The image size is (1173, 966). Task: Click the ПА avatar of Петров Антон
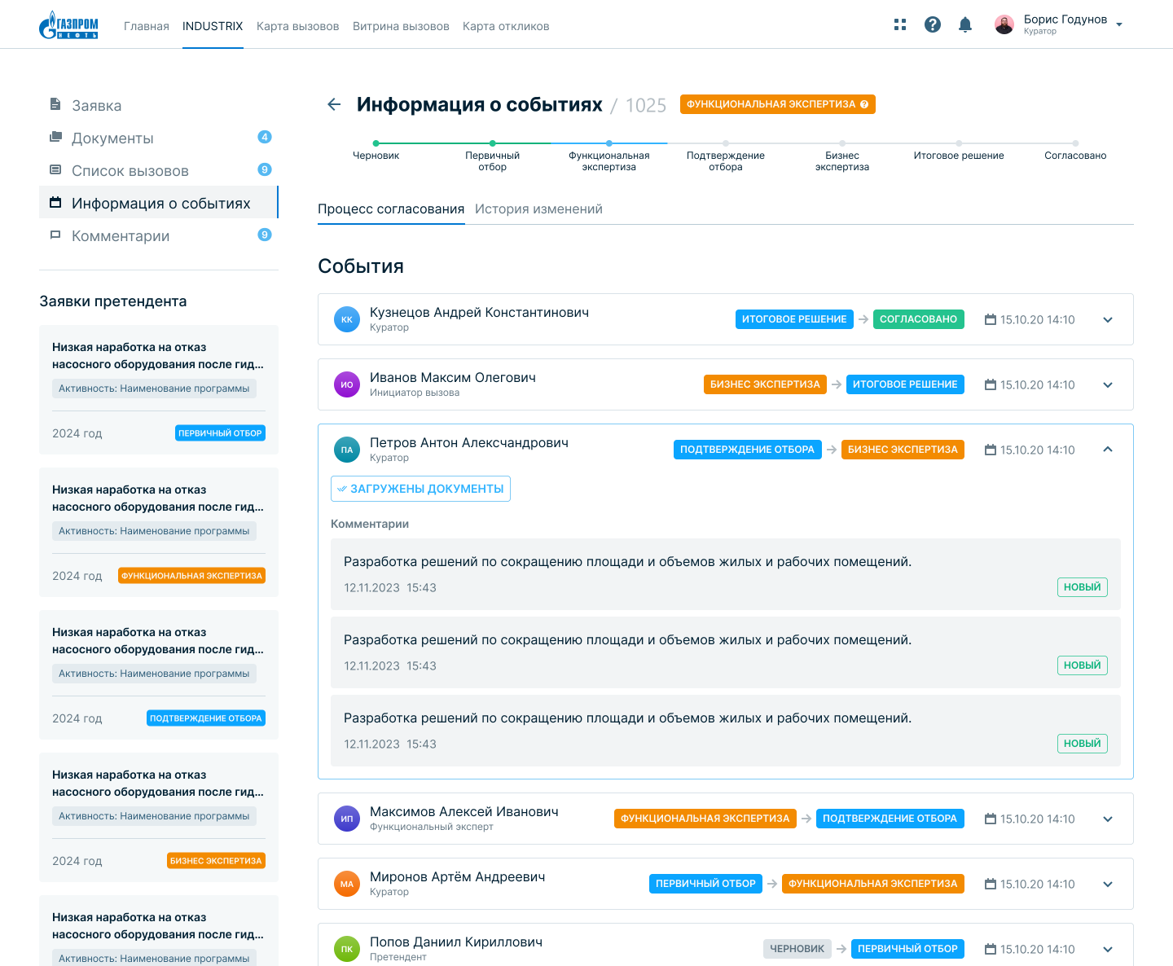coord(347,450)
